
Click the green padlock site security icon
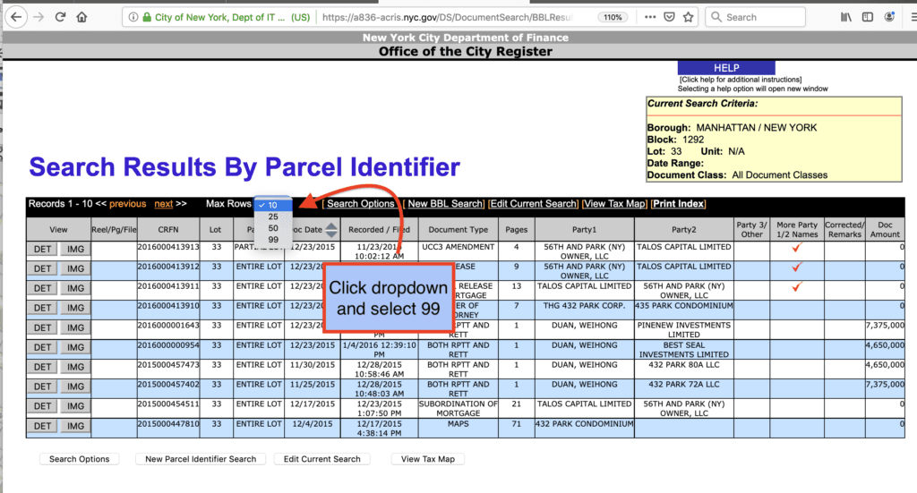[133, 17]
